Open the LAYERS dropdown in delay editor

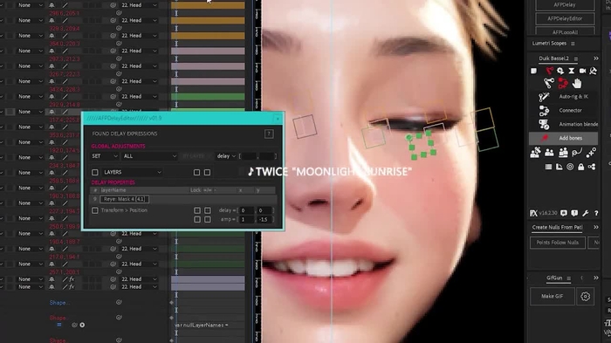132,172
